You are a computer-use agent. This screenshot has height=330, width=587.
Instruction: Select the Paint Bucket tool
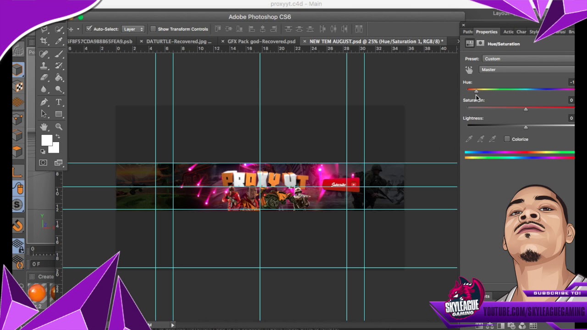(59, 77)
